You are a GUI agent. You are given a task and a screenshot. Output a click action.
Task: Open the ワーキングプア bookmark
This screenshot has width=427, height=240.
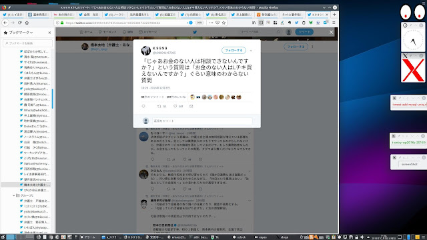(34, 153)
